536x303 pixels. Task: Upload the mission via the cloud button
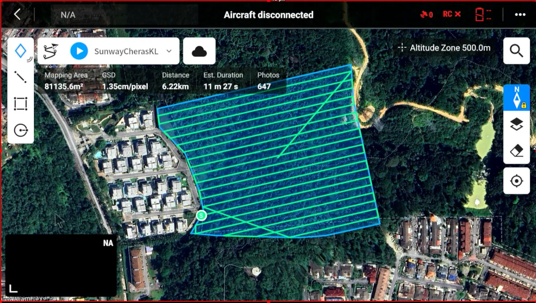(199, 51)
